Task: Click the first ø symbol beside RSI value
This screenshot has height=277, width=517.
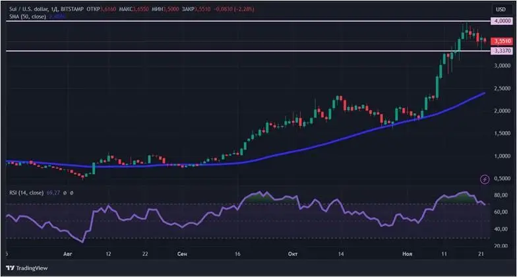Action: pos(63,193)
